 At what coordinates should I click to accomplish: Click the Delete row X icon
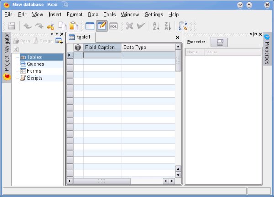tap(130, 26)
